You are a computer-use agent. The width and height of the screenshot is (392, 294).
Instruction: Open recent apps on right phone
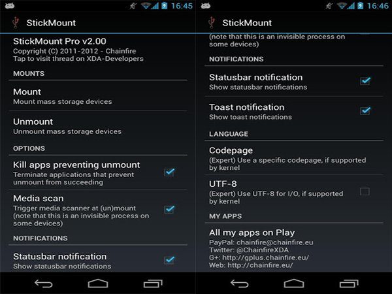(x=349, y=284)
